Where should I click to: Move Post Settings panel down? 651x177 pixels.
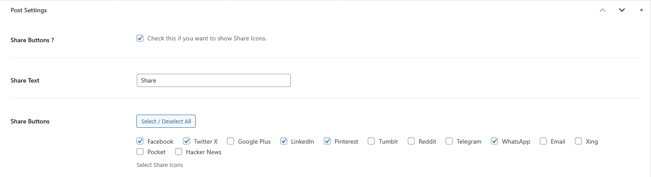pos(622,10)
